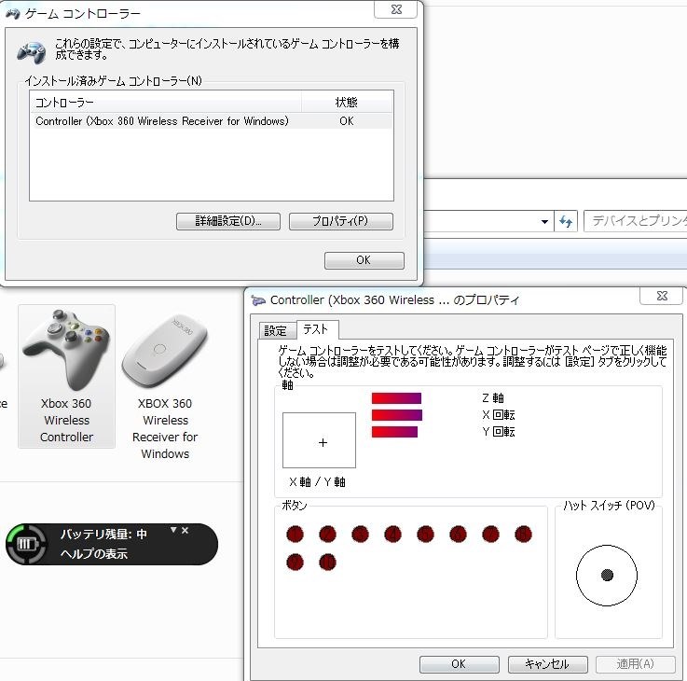This screenshot has width=687, height=681.
Task: Click button indicator 7
Action: tap(490, 535)
